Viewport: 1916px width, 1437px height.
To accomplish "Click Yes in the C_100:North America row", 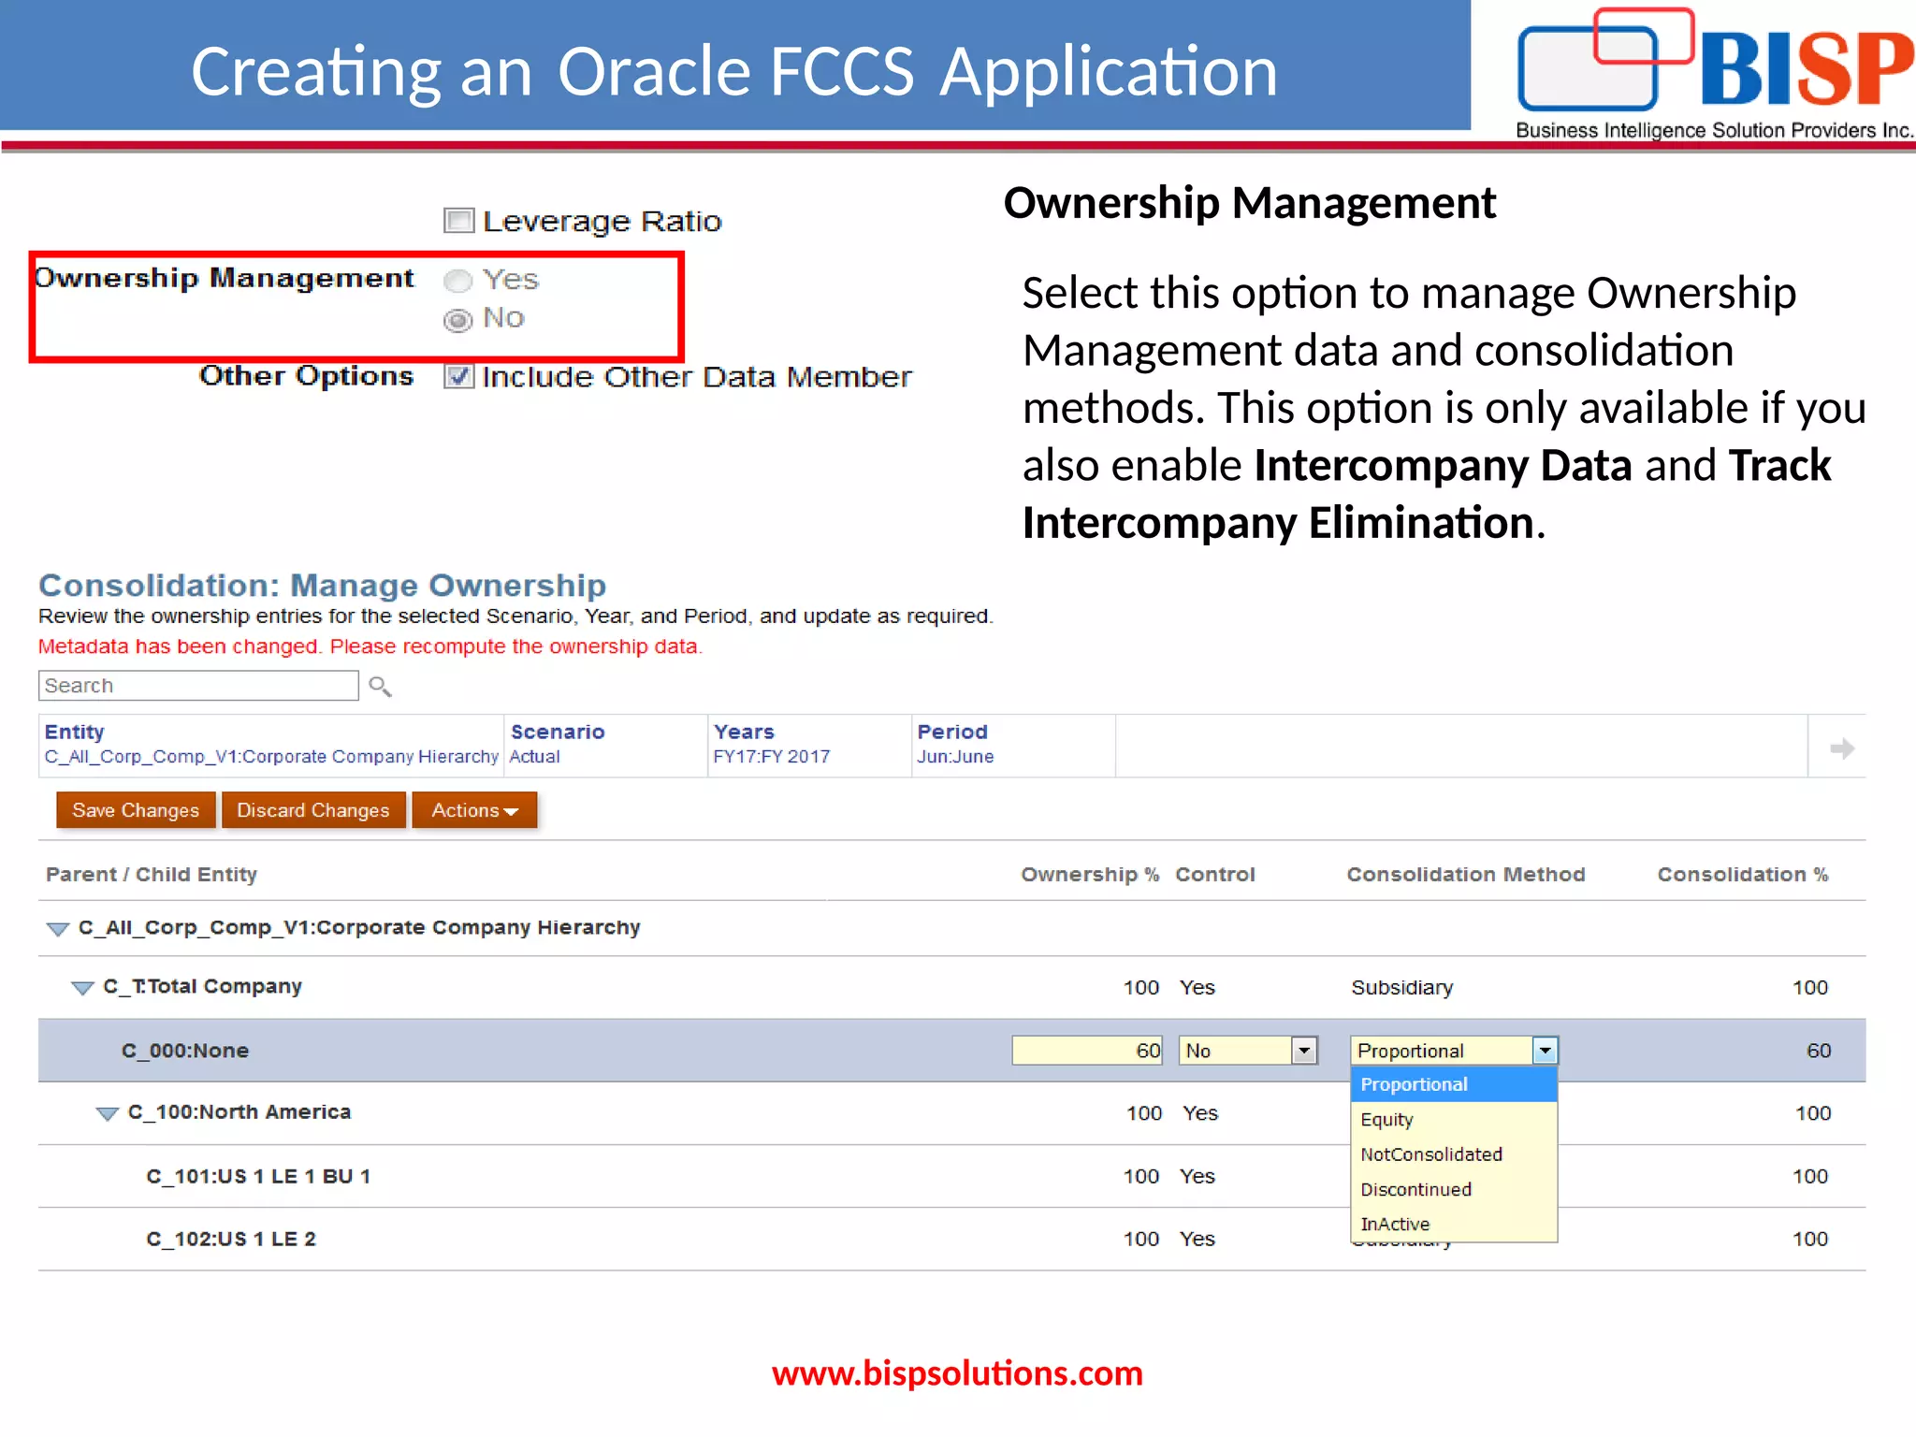I will click(1200, 1113).
